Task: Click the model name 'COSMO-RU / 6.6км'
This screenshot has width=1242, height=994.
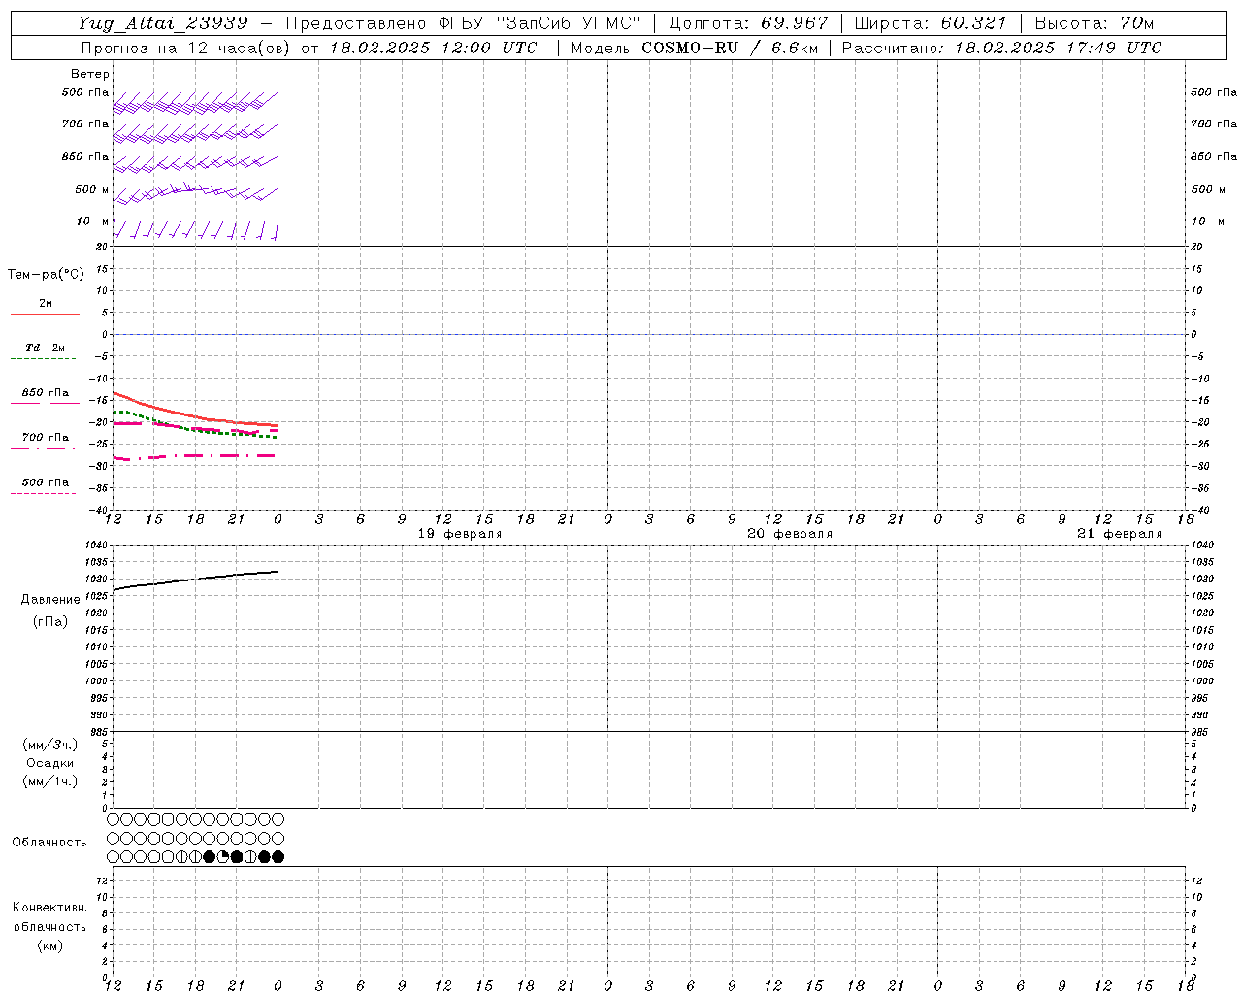Action: 731,48
